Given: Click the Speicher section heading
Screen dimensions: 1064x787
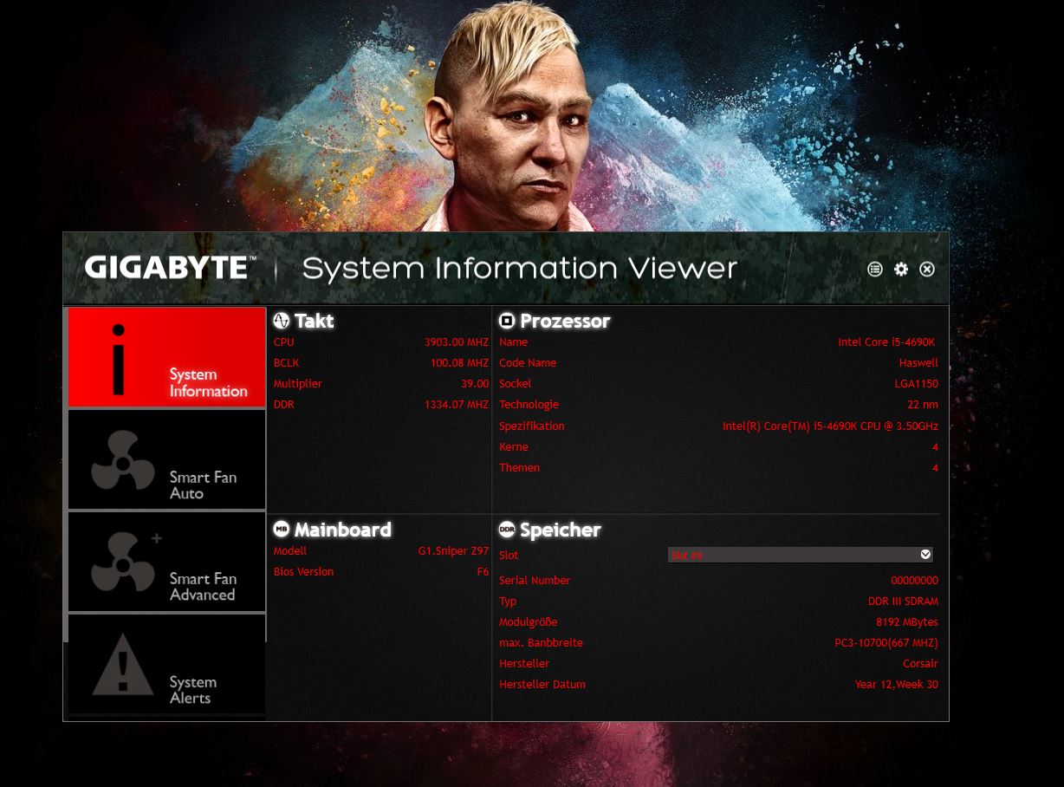Looking at the screenshot, I should pyautogui.click(x=561, y=530).
